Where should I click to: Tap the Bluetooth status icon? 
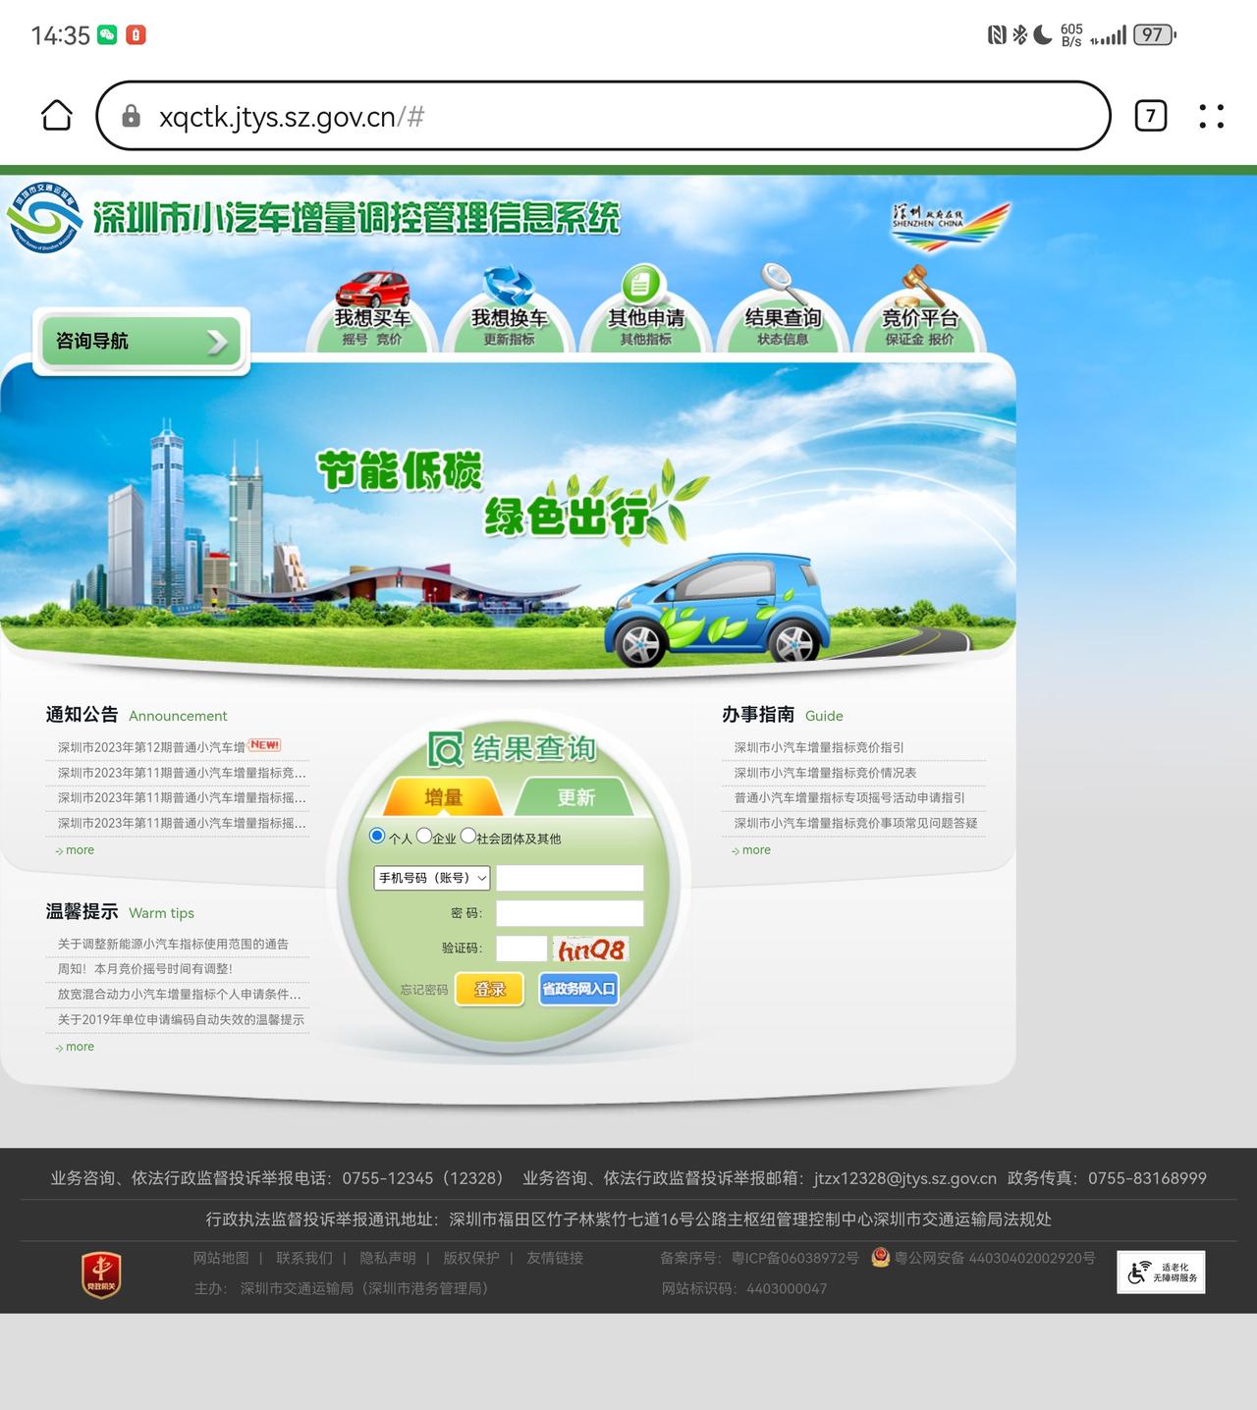1020,35
